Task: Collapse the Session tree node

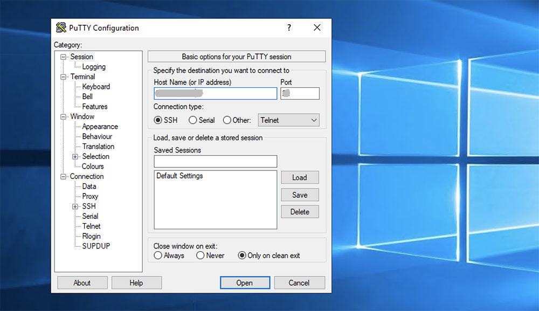Action: [x=63, y=57]
